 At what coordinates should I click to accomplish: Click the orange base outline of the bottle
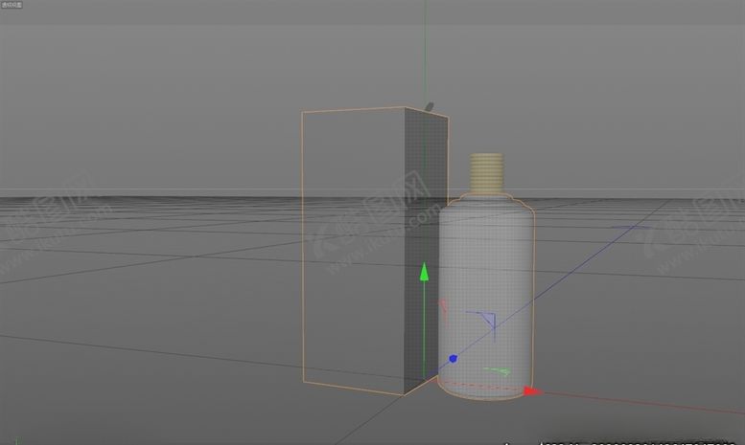coord(481,395)
